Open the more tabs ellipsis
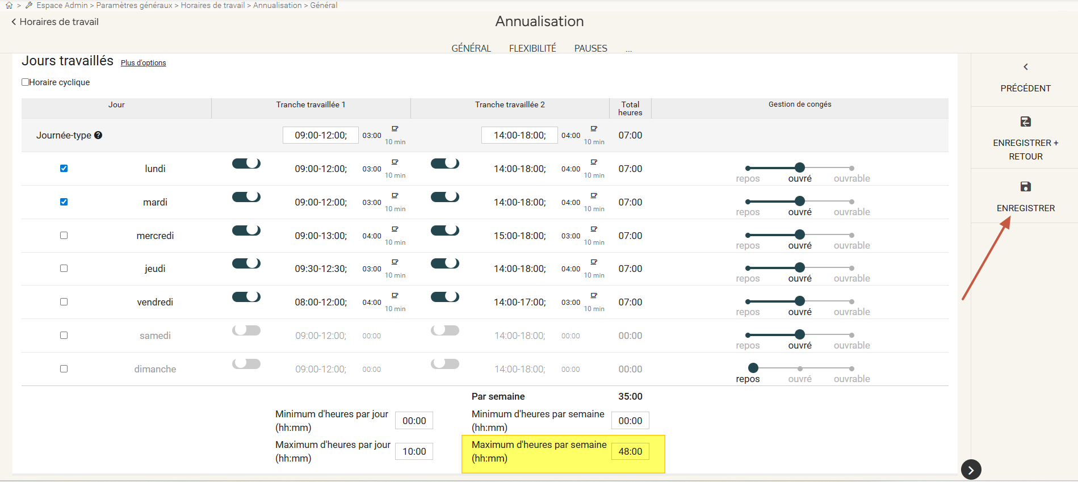This screenshot has width=1078, height=482. 628,49
